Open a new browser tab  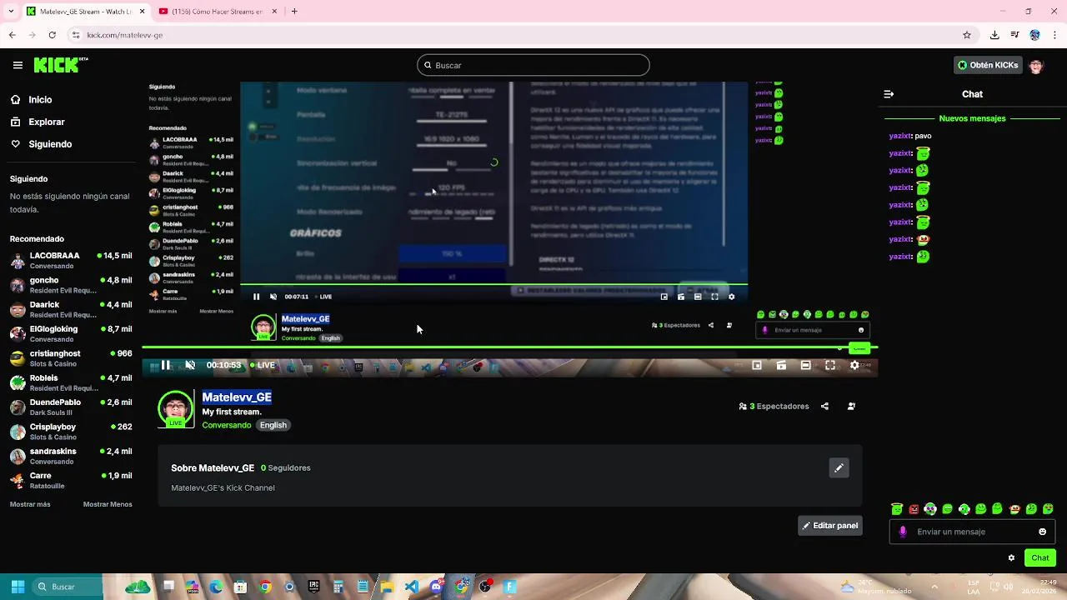294,12
